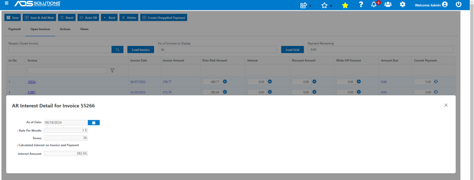Click the Rate Per Month field

66,130
